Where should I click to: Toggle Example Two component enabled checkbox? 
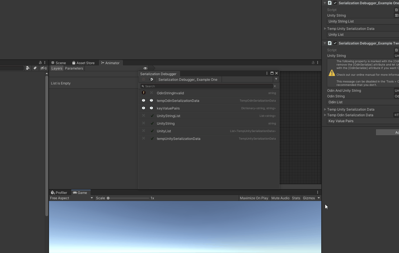click(x=335, y=43)
